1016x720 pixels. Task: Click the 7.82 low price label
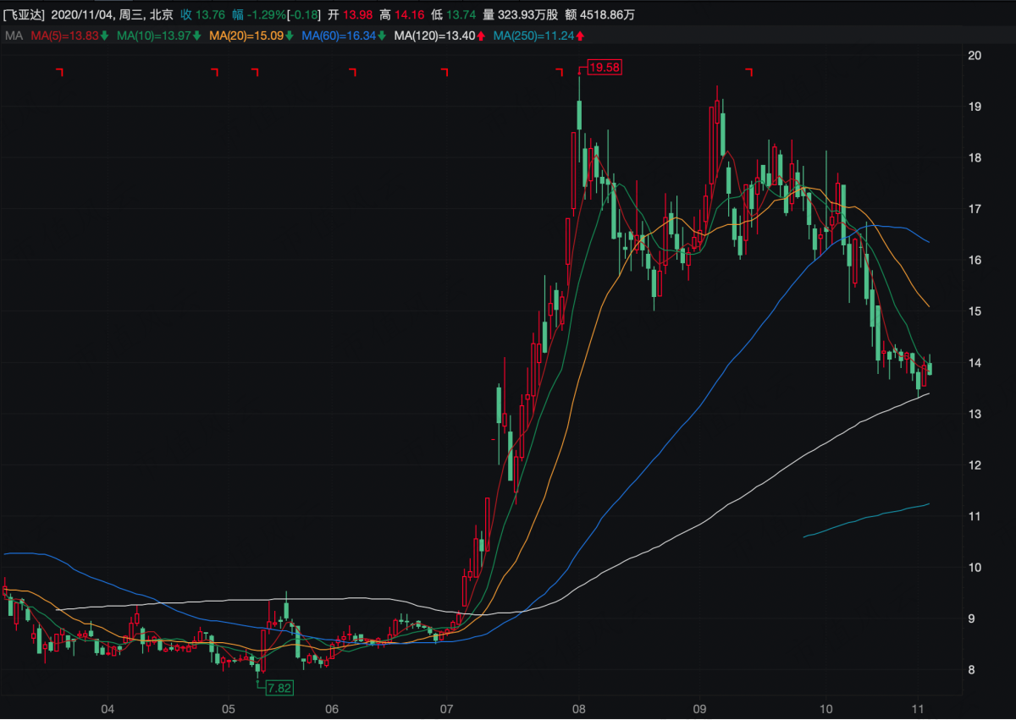pos(279,688)
